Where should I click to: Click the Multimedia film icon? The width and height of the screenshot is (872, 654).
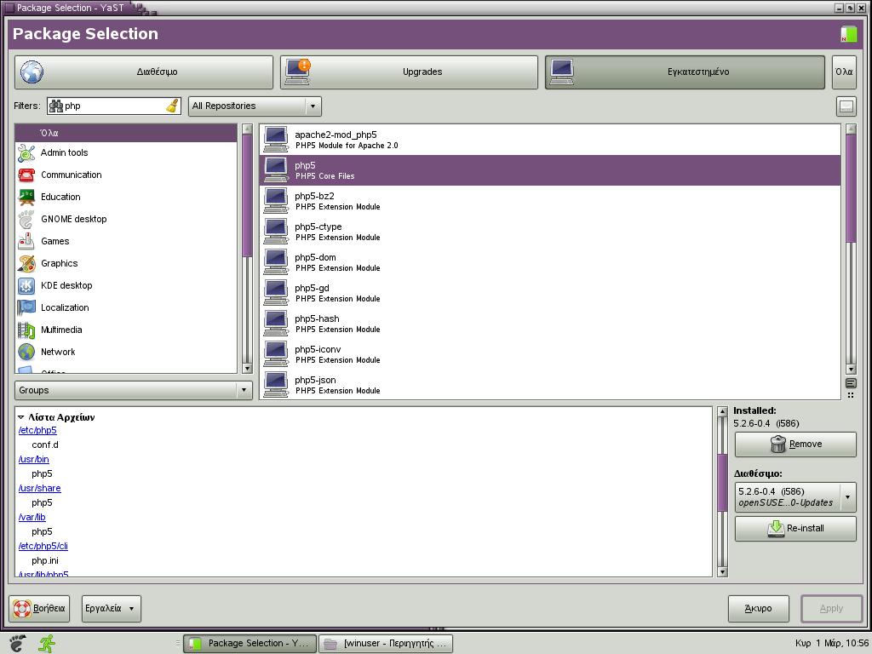26,330
